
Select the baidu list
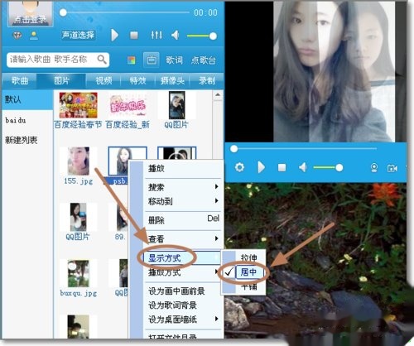27,120
